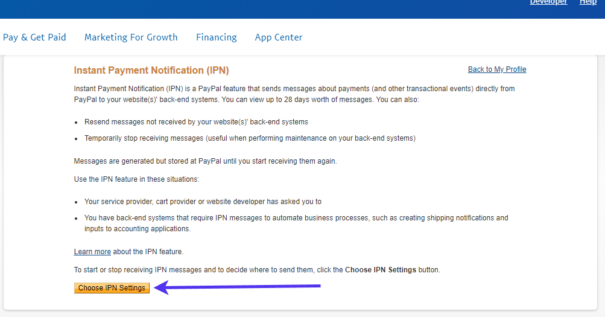Select the Marketing For Growth menu item
Screen dimensions: 605x317
[x=131, y=37]
